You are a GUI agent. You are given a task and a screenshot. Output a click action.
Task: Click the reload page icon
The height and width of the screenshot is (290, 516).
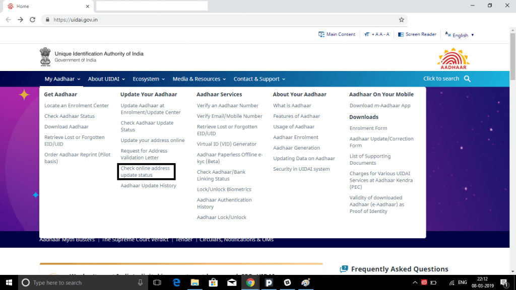coord(32,19)
